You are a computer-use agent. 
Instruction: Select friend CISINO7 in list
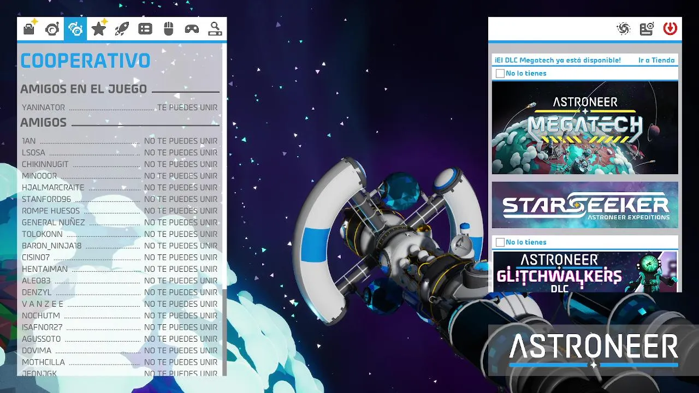[x=120, y=257]
